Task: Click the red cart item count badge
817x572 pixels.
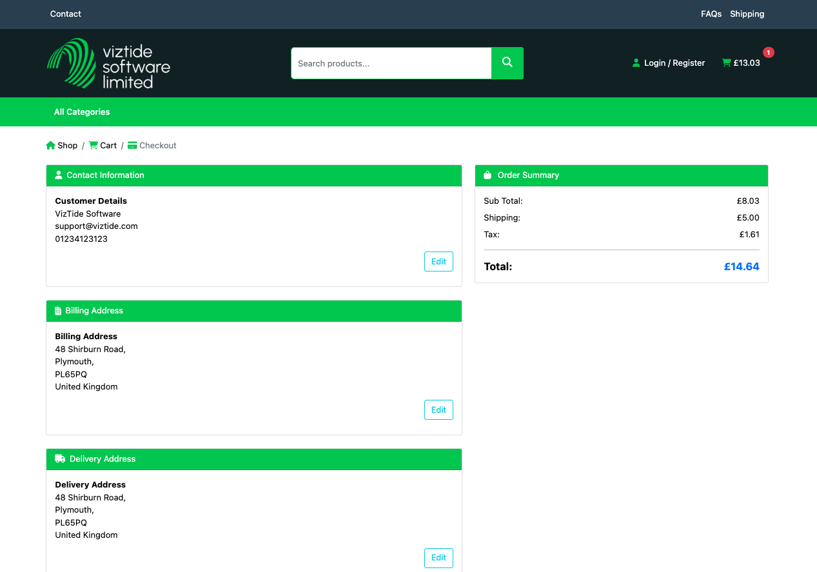Action: (x=768, y=52)
